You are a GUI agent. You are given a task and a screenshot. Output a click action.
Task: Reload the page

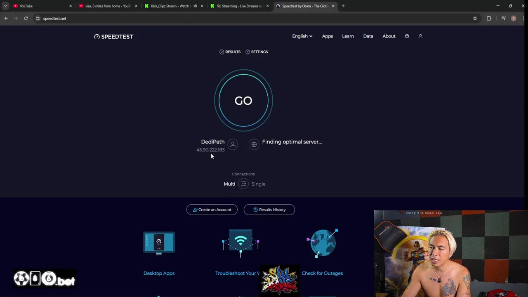(26, 19)
